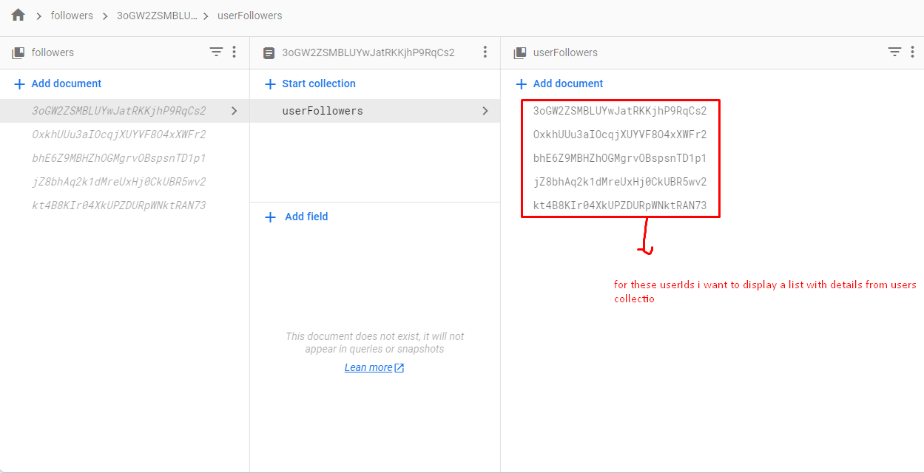This screenshot has height=473, width=924.
Task: Open kt4B8KIr04XkUPZDURpWNktRAN73 in userFollowers list
Action: point(620,205)
